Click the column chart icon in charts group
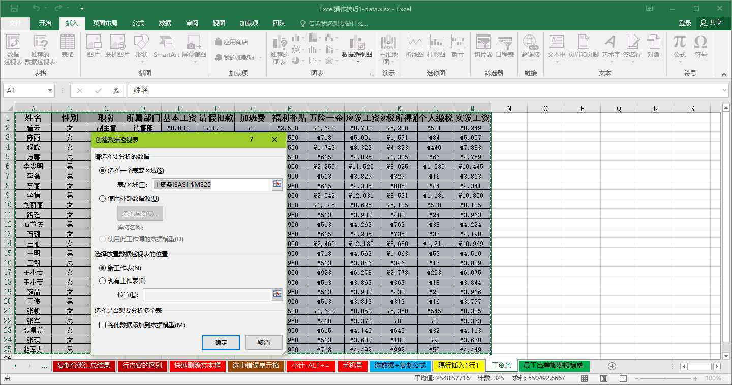 point(296,38)
